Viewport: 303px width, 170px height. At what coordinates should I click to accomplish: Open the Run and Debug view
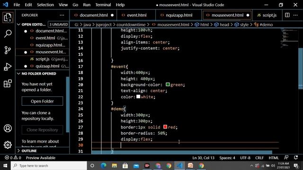pyautogui.click(x=8, y=67)
